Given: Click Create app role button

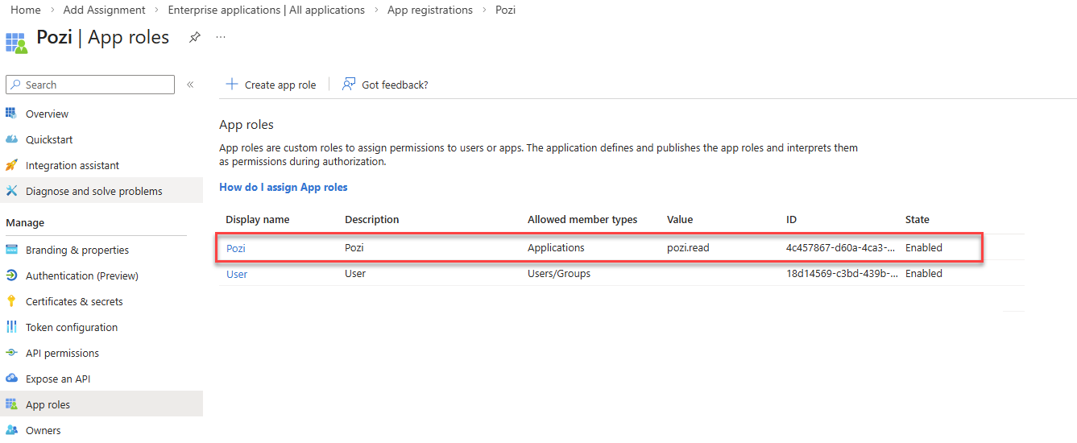Looking at the screenshot, I should pos(271,85).
